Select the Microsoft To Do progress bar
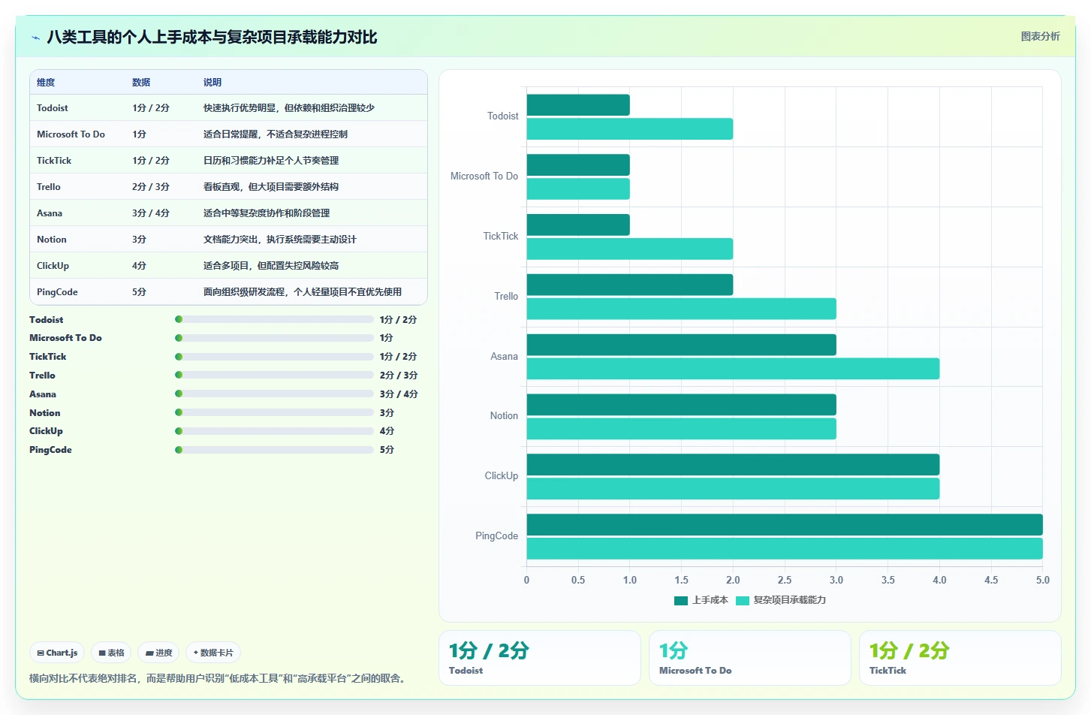 click(x=274, y=338)
